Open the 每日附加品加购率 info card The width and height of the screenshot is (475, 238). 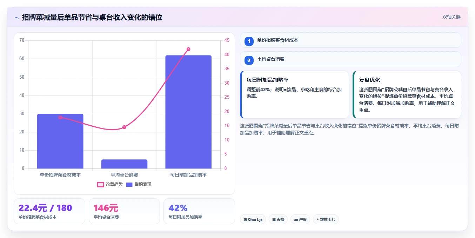[x=294, y=94]
